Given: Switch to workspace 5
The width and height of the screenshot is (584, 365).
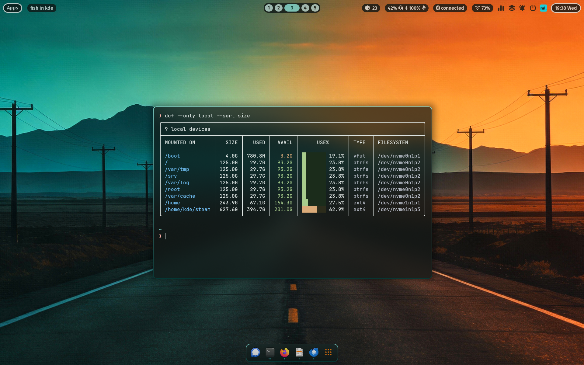Looking at the screenshot, I should (315, 8).
